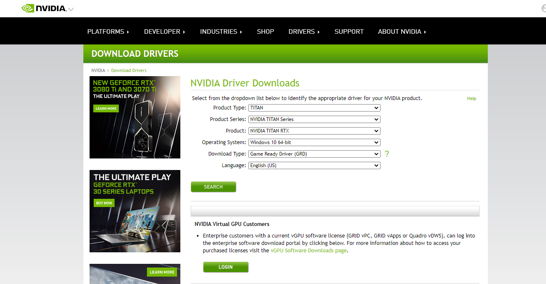
Task: Change the Download Type dropdown
Action: point(314,154)
